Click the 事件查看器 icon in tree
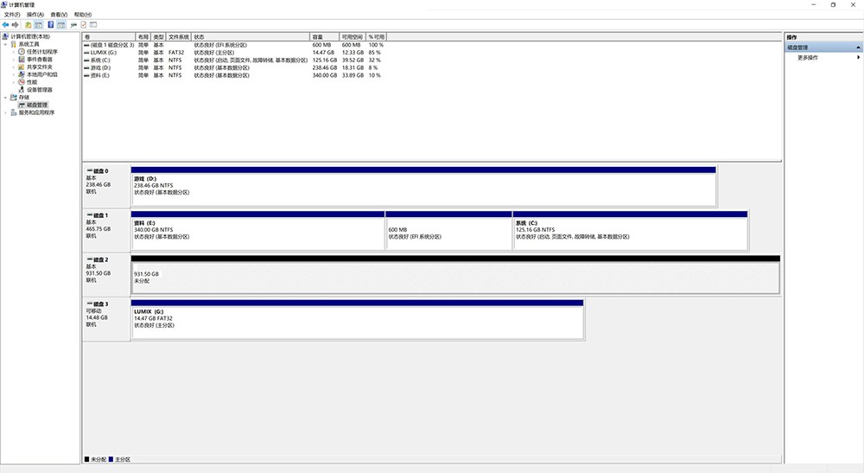Screen dimensions: 864x473 coord(22,59)
